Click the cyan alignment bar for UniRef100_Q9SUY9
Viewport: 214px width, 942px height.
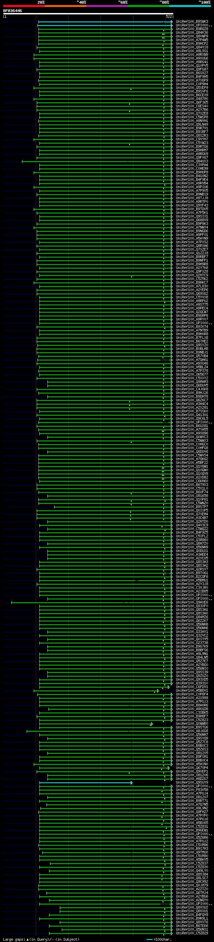86,783
